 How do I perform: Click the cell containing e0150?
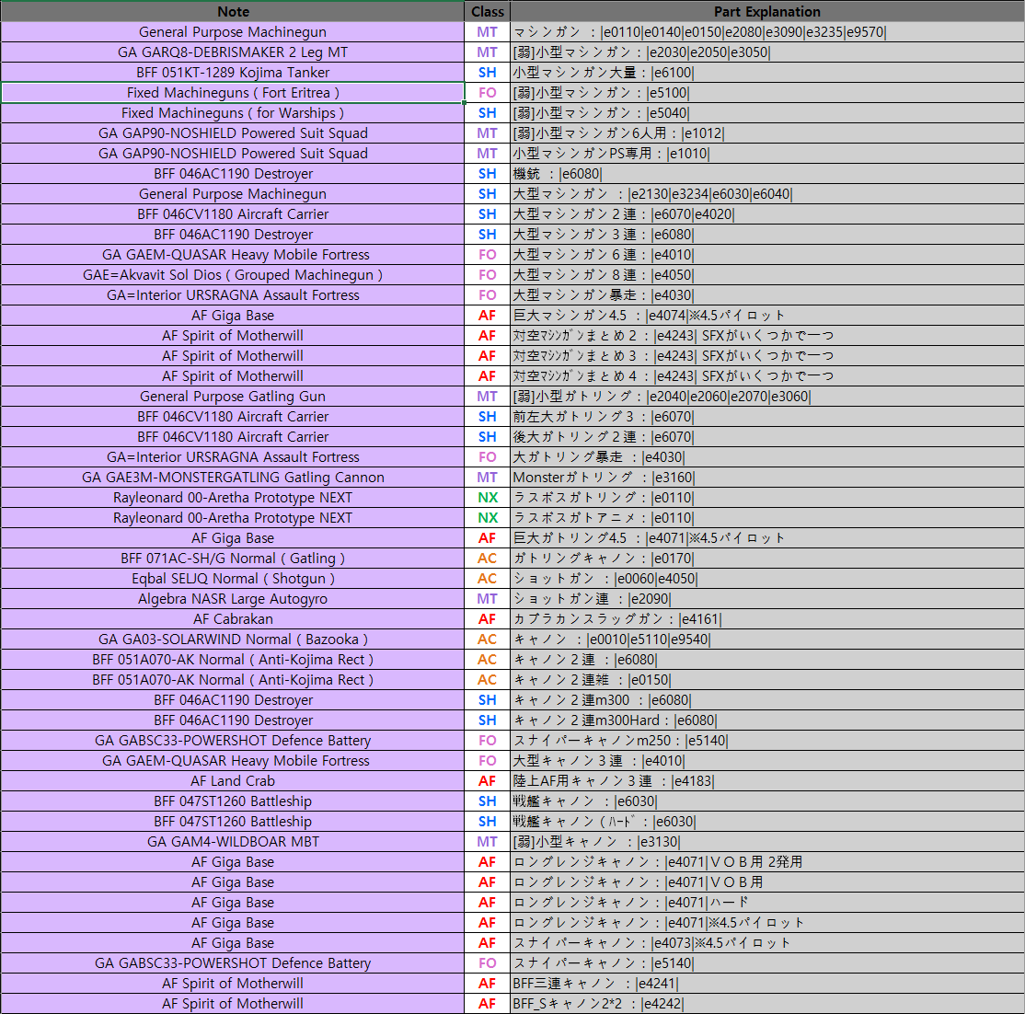[766, 680]
